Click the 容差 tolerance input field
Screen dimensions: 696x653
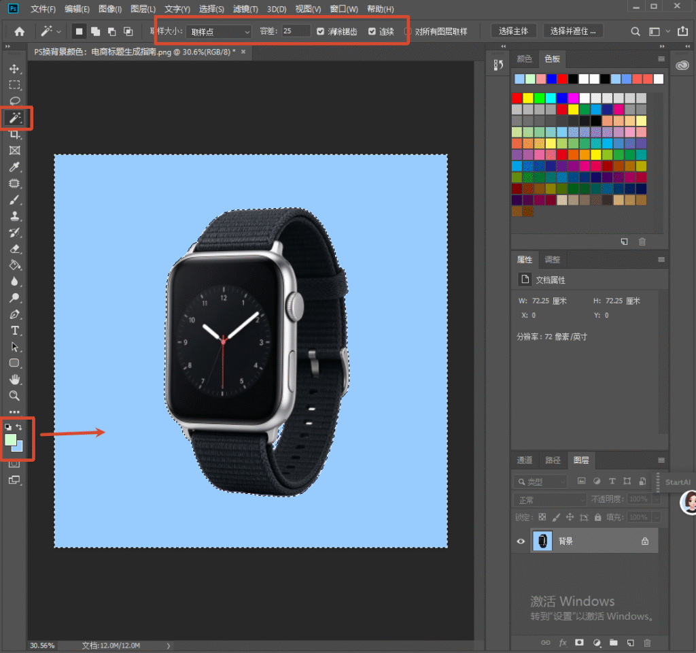[296, 31]
